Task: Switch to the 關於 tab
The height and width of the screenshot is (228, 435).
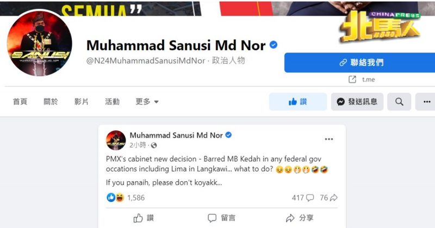Action: tap(51, 102)
